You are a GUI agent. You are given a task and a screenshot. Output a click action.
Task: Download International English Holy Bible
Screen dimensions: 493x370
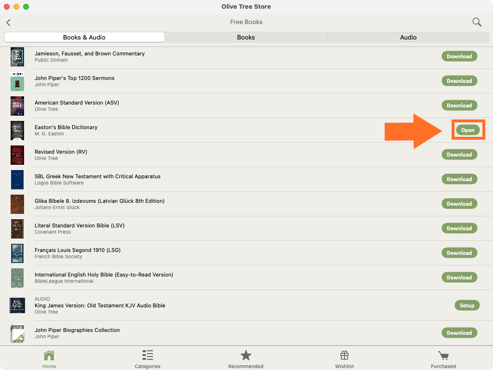(x=459, y=277)
